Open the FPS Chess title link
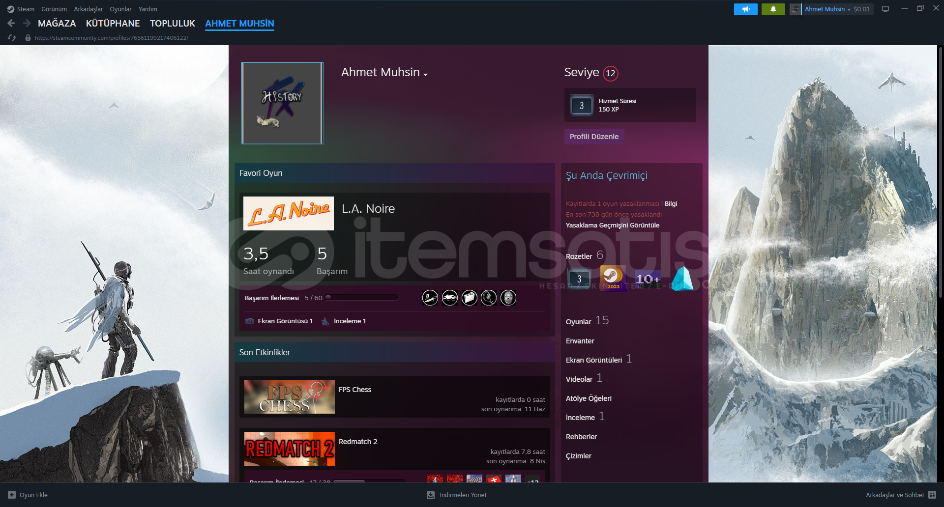944x507 pixels. 355,390
